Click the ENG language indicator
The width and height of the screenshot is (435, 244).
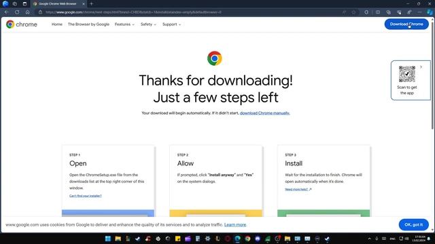click(x=392, y=239)
